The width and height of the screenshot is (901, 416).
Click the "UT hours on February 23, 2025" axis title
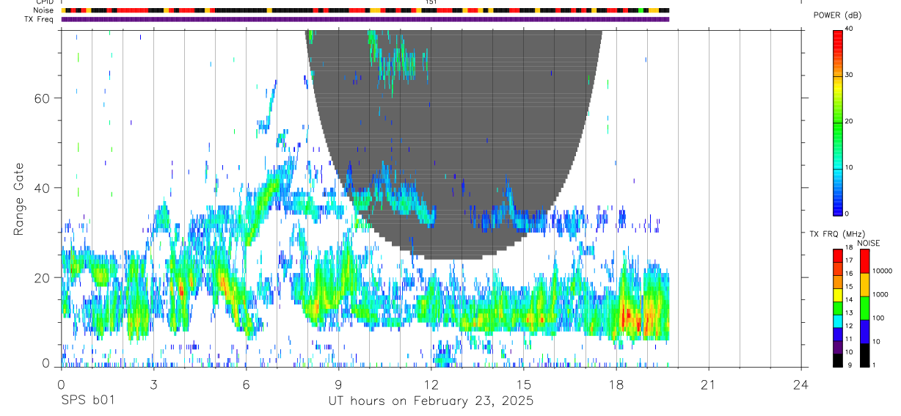[x=431, y=401]
